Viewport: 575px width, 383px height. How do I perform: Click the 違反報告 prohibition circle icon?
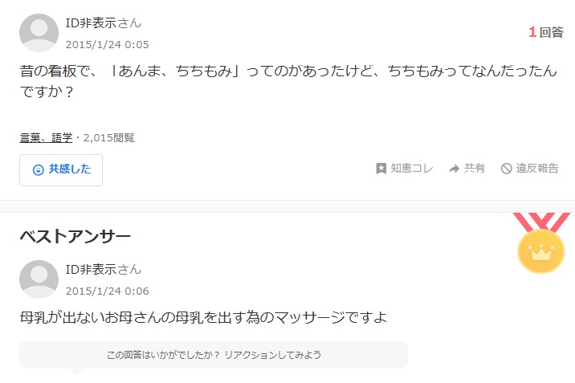tap(506, 169)
